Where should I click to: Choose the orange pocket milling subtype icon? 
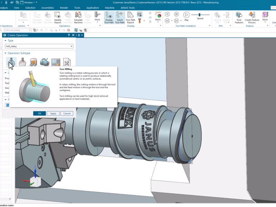pos(33,62)
